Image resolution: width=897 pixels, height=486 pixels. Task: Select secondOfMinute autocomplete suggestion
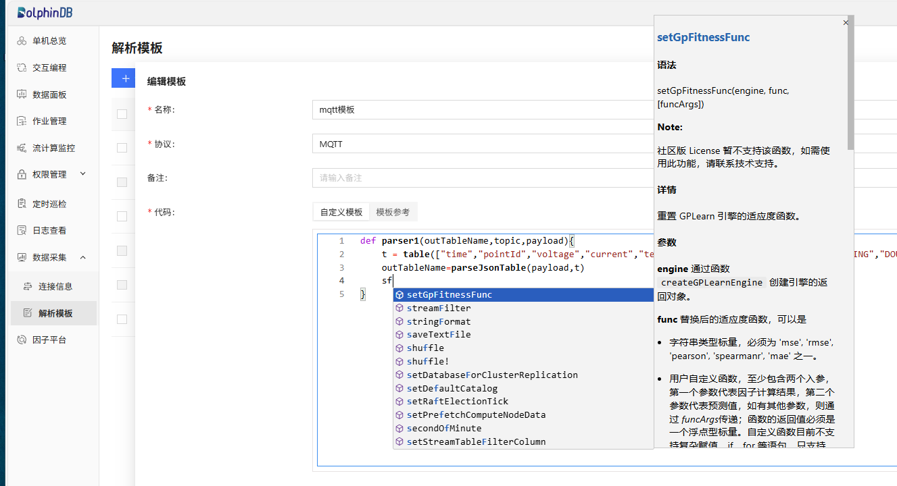pyautogui.click(x=523, y=429)
